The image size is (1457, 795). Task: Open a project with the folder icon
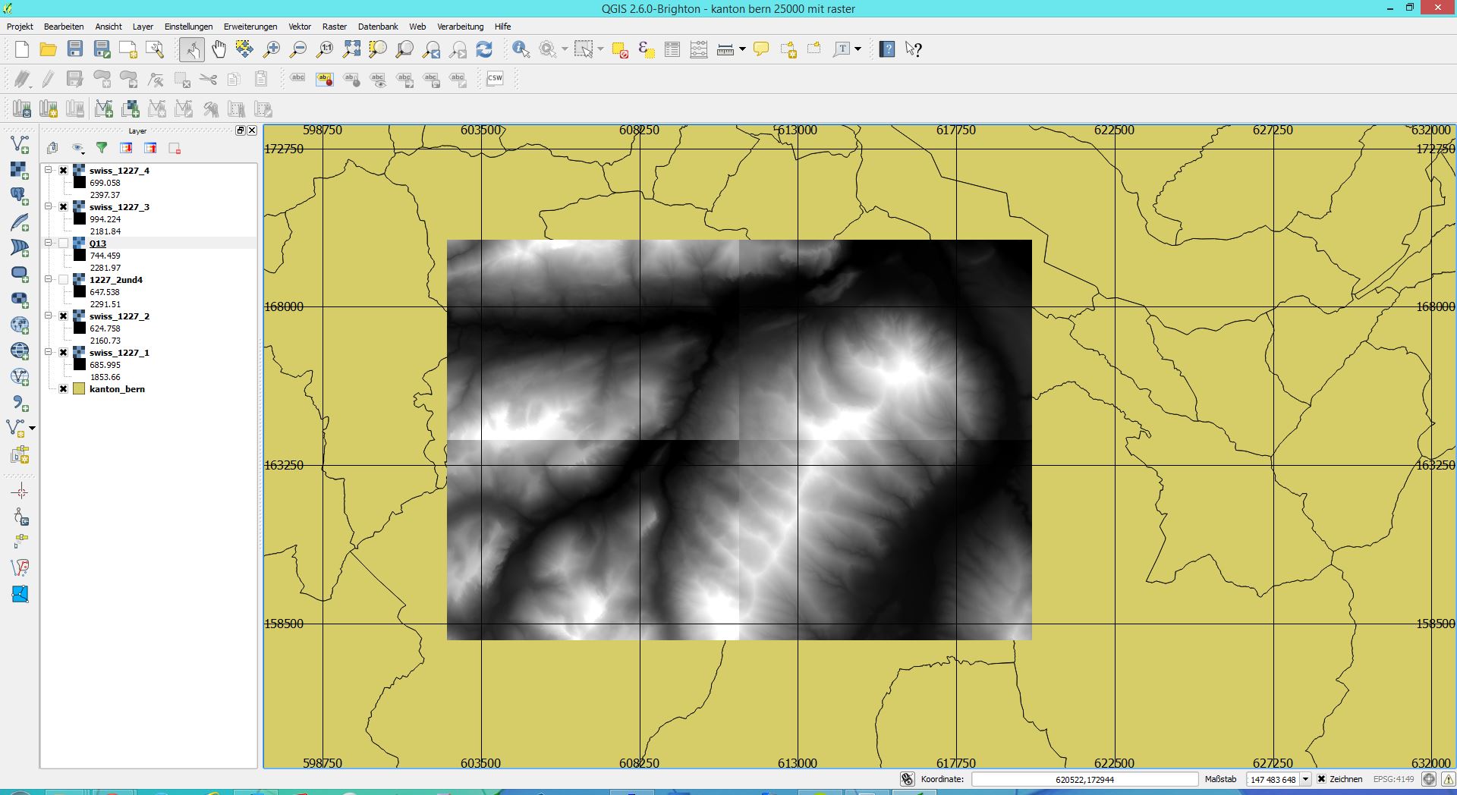tap(48, 49)
